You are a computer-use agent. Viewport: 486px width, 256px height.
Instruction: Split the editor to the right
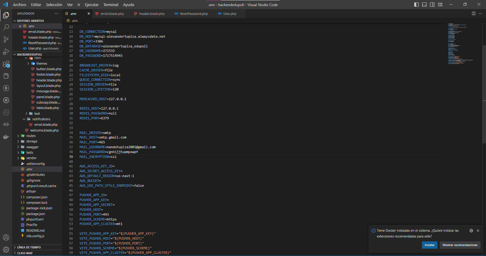pyautogui.click(x=474, y=13)
